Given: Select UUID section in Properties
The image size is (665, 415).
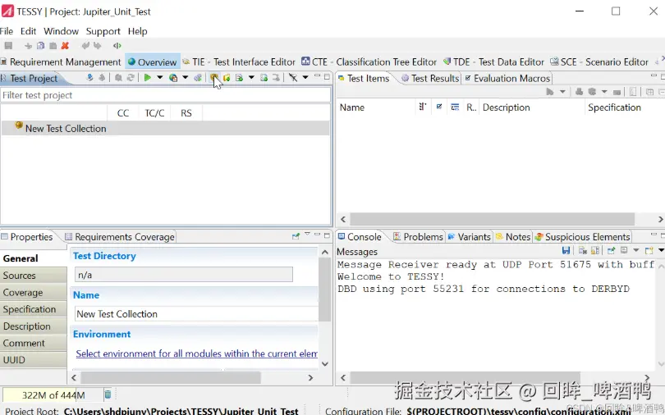Looking at the screenshot, I should [x=34, y=359].
